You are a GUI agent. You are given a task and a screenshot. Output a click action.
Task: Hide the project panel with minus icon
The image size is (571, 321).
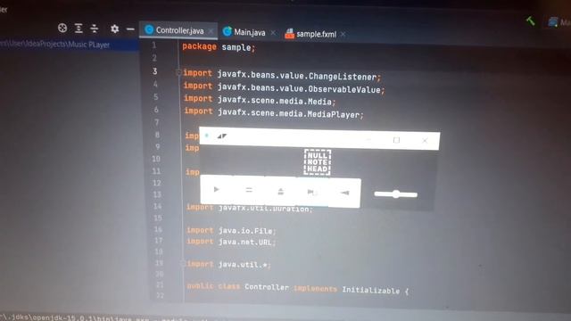click(130, 29)
